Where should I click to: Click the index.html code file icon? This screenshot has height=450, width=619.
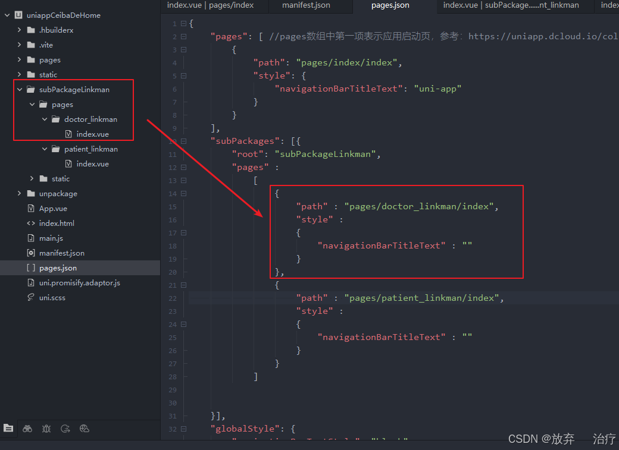[31, 224]
